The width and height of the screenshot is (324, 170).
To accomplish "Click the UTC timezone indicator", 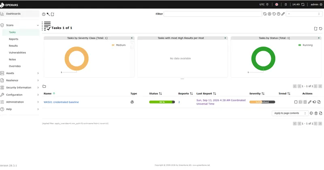I will pyautogui.click(x=264, y=4).
